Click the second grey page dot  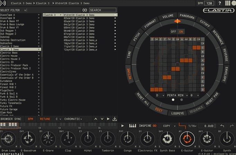tap(182, 100)
